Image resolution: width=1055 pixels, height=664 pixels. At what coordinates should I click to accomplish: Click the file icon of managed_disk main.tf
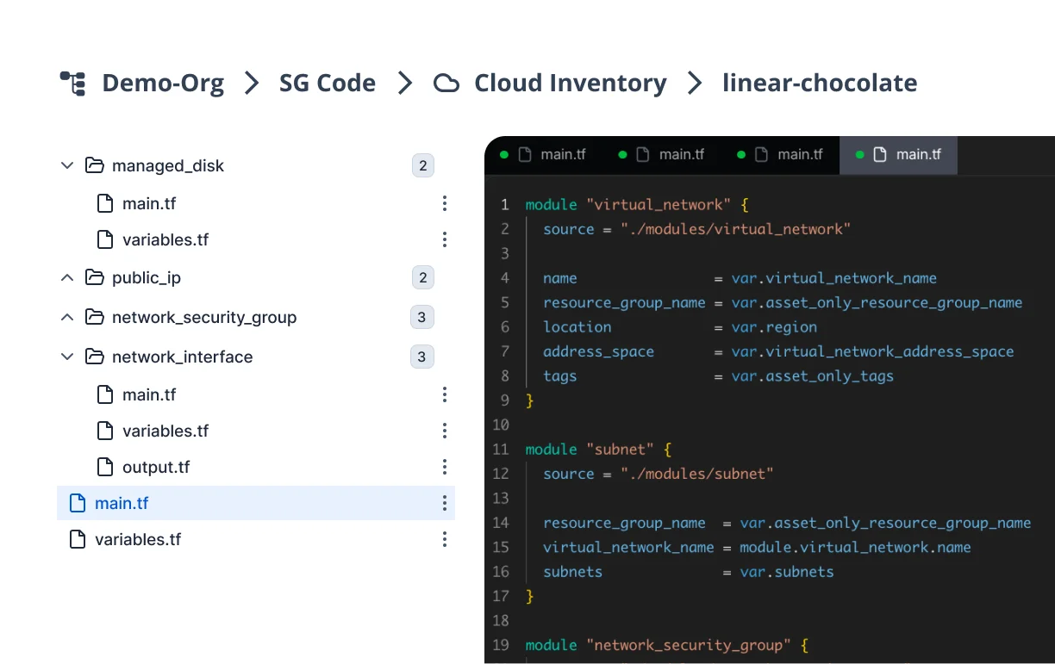105,204
